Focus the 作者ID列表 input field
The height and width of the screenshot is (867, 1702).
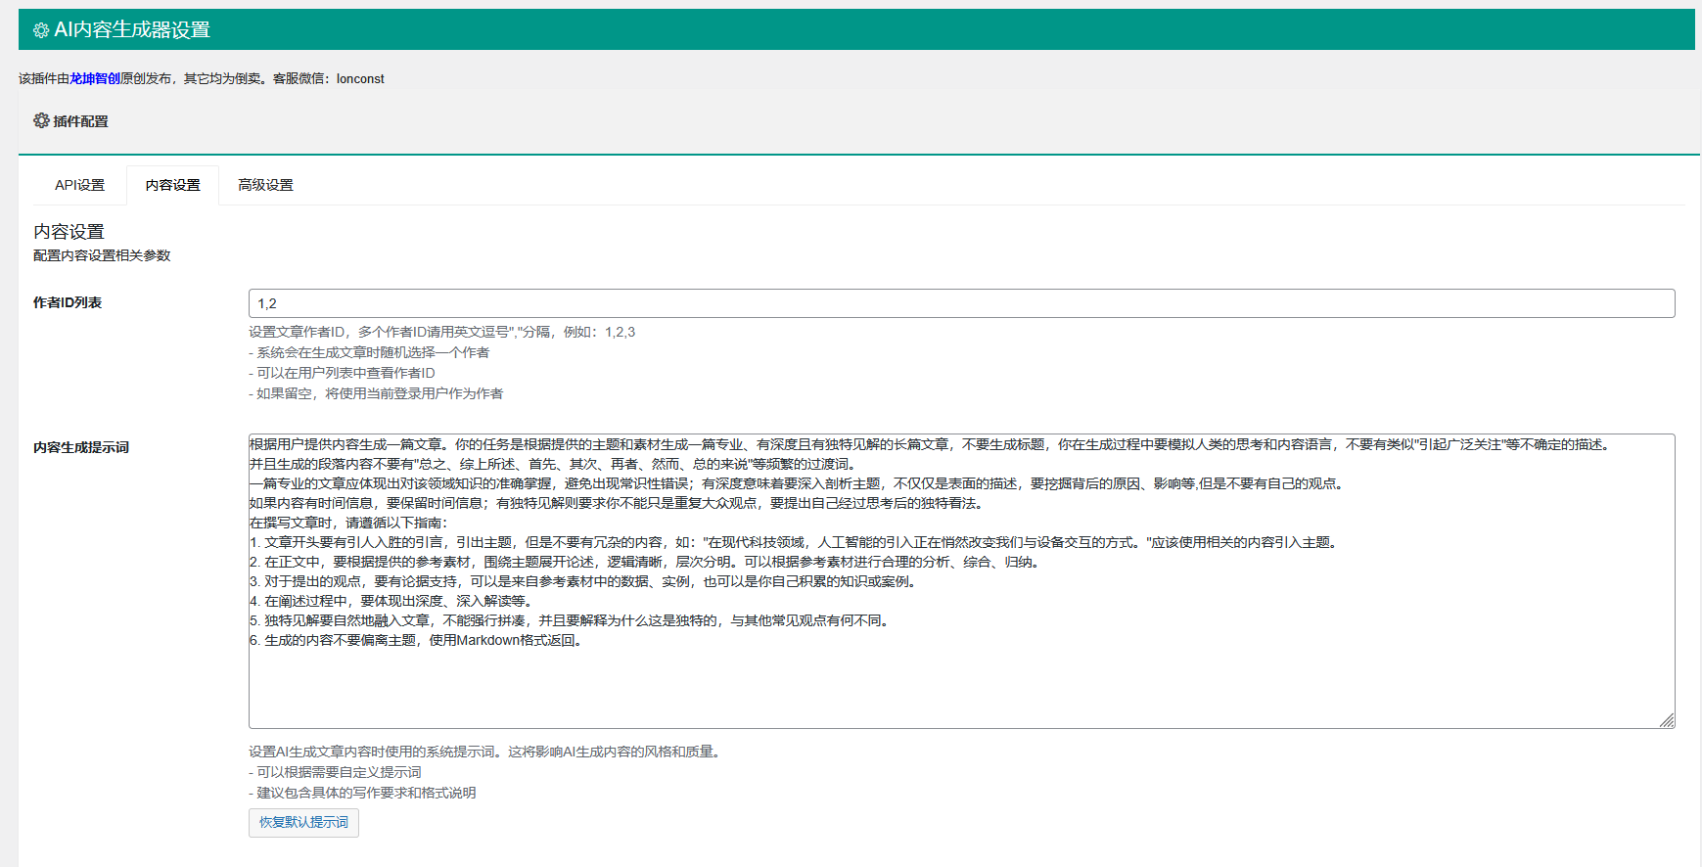[x=961, y=303]
